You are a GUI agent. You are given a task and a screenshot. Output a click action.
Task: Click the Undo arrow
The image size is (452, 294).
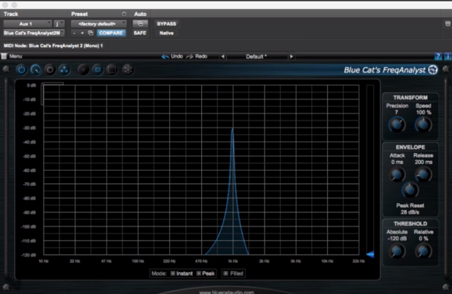click(x=166, y=57)
